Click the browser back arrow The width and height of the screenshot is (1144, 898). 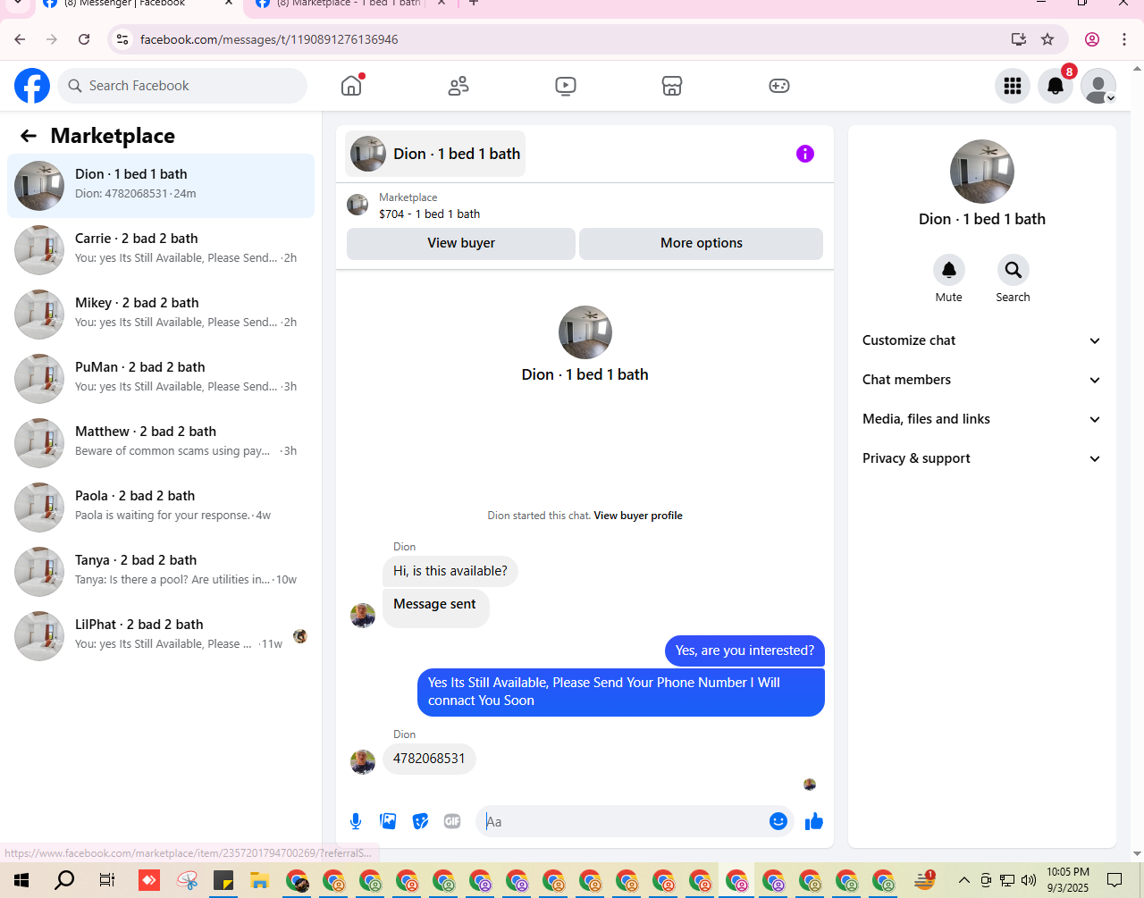tap(20, 39)
